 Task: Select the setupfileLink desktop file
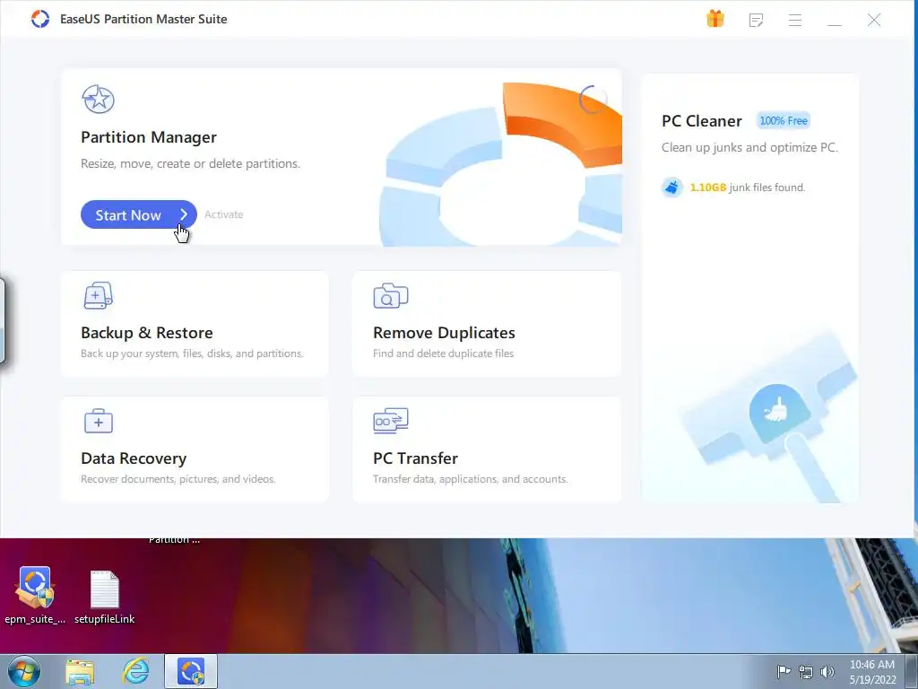pyautogui.click(x=104, y=597)
